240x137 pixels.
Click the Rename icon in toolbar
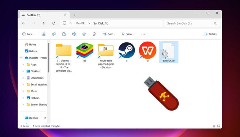coord(74,34)
